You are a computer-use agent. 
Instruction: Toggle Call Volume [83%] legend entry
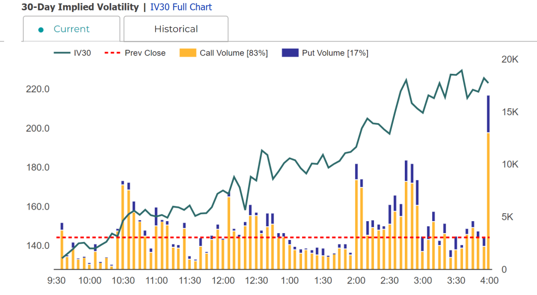tap(224, 53)
